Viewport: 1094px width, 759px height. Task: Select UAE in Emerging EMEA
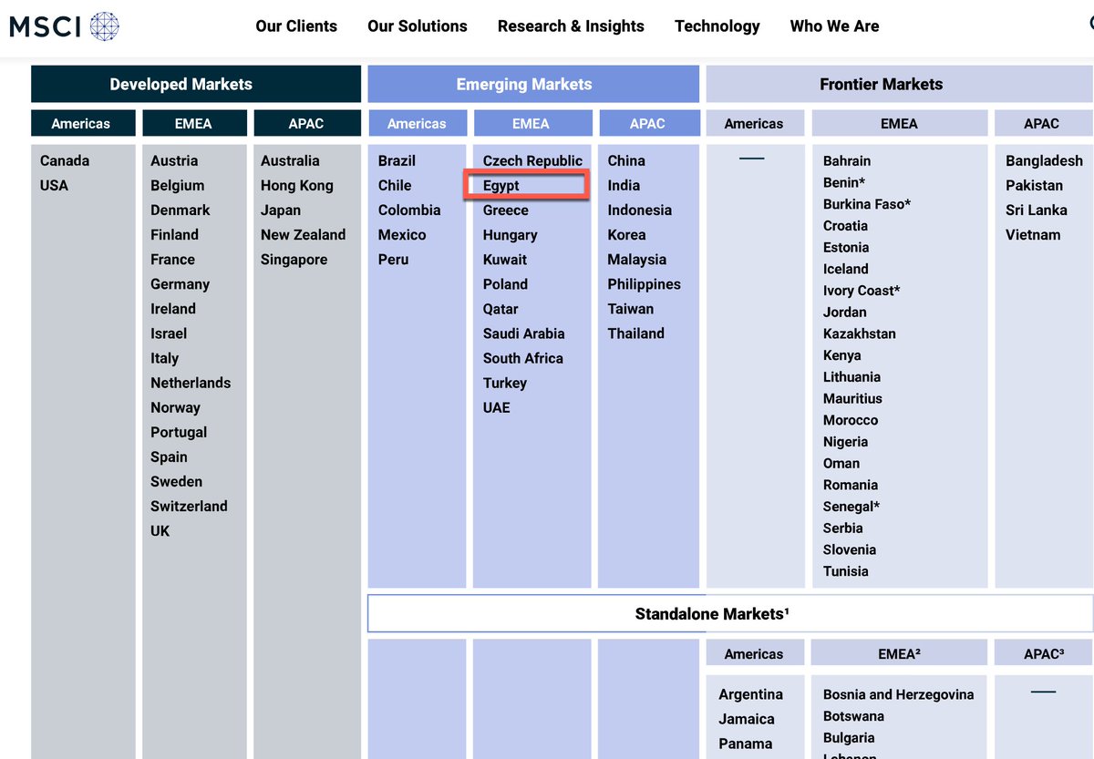(x=497, y=407)
